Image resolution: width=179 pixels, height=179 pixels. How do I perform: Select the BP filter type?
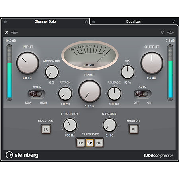coord(90,143)
